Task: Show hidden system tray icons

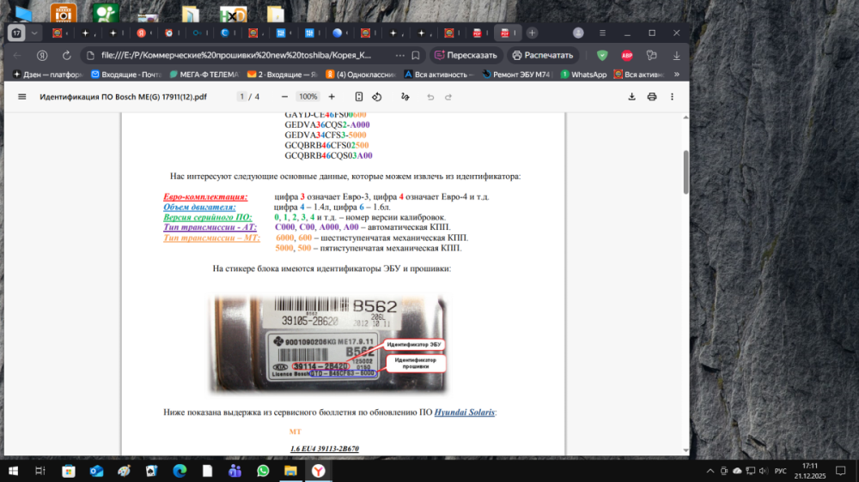Action: [x=710, y=471]
